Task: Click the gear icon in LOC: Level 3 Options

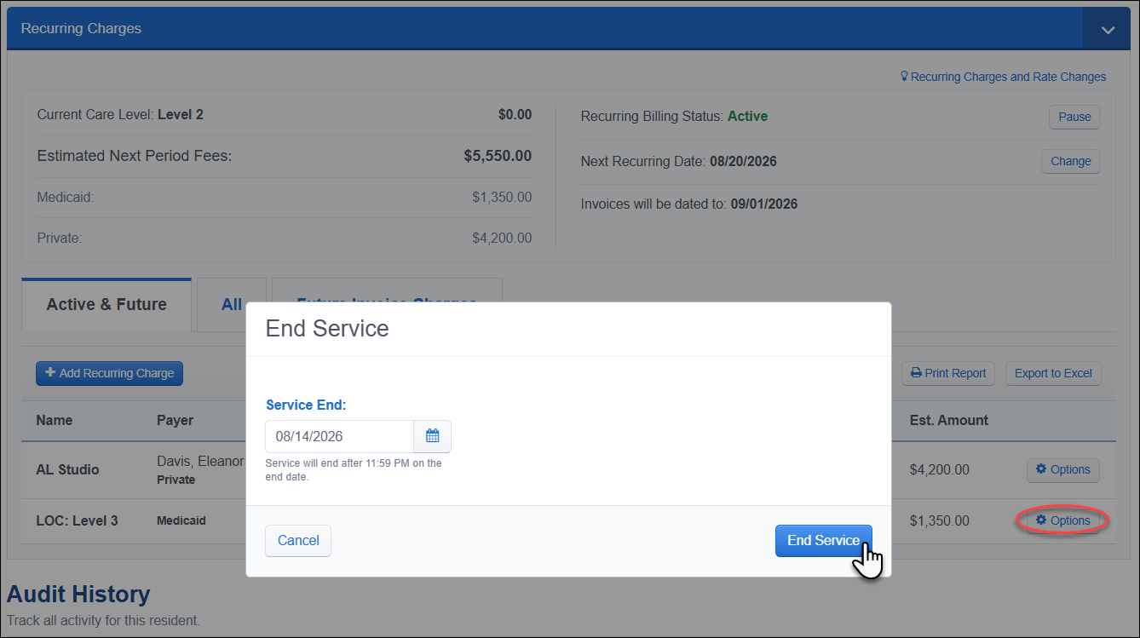Action: point(1041,520)
